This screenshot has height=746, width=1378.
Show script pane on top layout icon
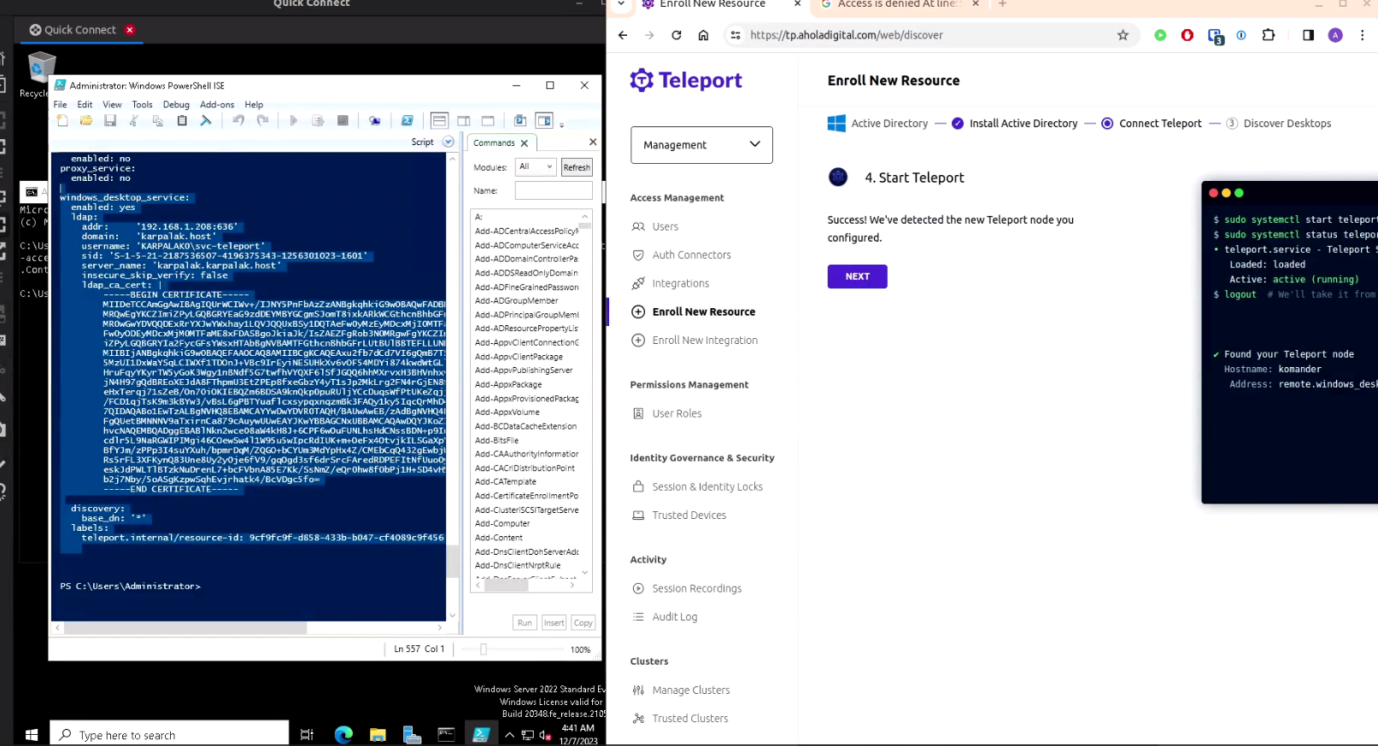439,121
